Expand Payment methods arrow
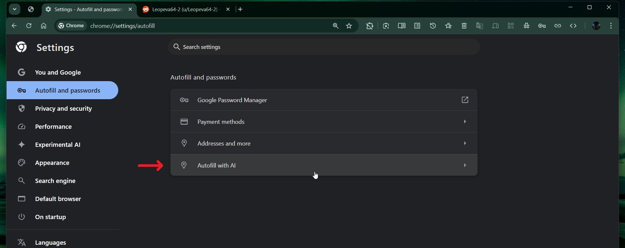 (x=465, y=122)
